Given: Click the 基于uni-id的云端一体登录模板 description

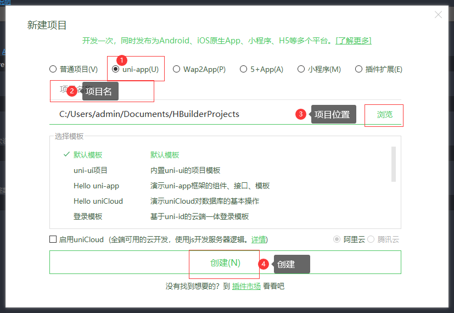Looking at the screenshot, I should pos(199,216).
